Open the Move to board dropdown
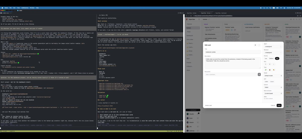This screenshot has width=302, height=139. coord(273,93)
